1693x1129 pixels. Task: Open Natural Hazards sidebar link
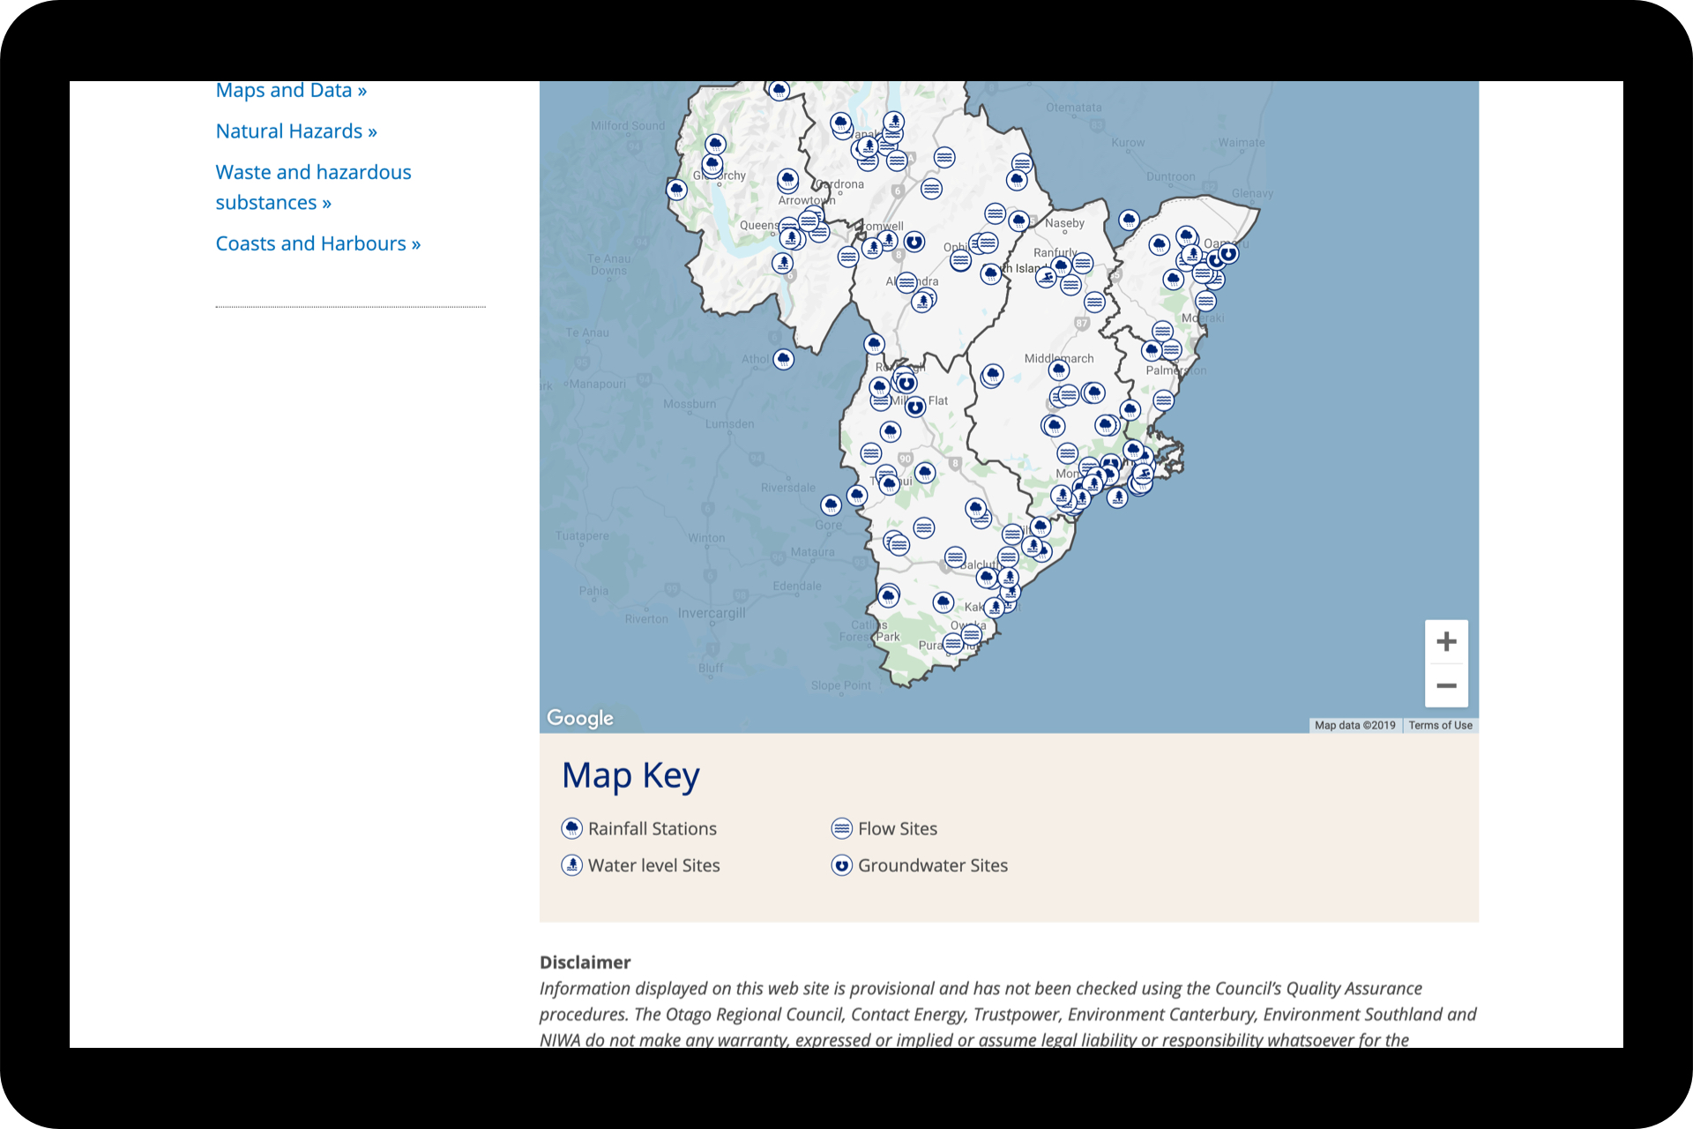tap(296, 131)
